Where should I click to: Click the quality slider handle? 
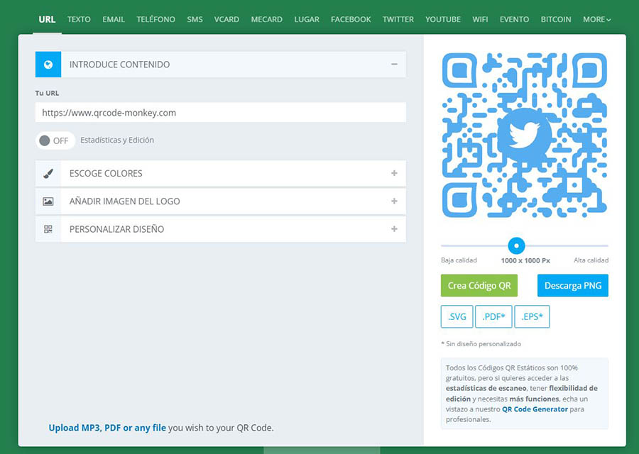tap(516, 245)
